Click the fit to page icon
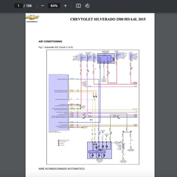This screenshot has height=177, width=177. tap(78, 6)
